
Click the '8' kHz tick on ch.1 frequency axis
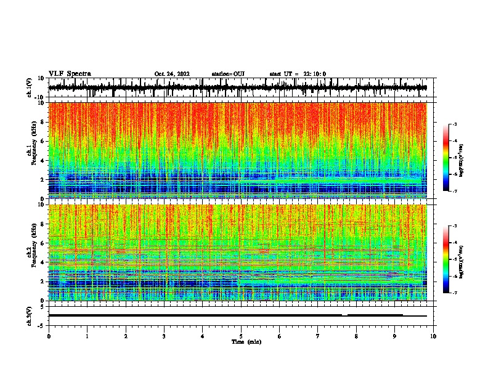(x=43, y=122)
